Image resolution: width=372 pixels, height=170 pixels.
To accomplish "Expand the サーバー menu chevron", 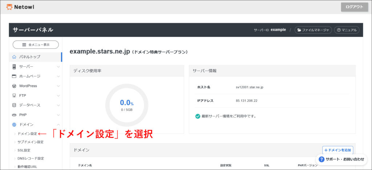I will pos(58,67).
